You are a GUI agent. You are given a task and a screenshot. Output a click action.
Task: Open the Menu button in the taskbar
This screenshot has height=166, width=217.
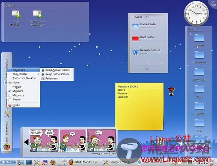[8, 163]
